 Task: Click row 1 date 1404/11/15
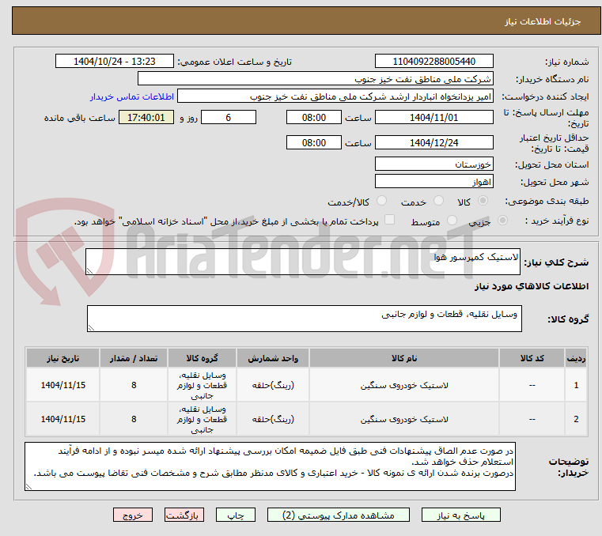63,385
